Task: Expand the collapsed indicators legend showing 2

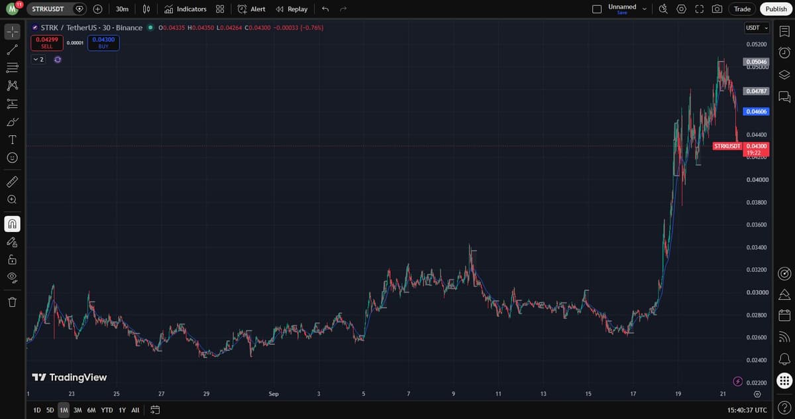Action: 39,60
